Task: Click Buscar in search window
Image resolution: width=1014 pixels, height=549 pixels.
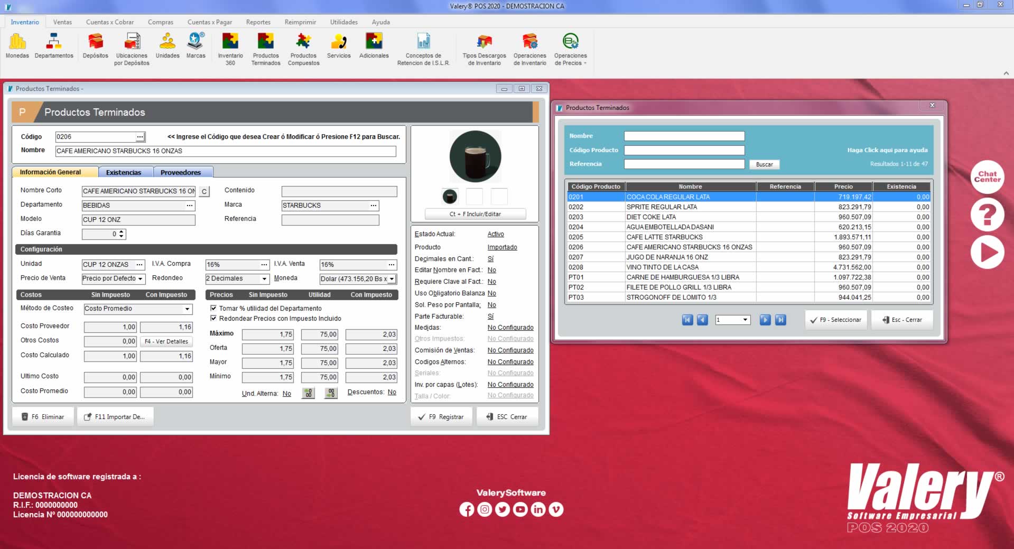Action: [x=764, y=164]
